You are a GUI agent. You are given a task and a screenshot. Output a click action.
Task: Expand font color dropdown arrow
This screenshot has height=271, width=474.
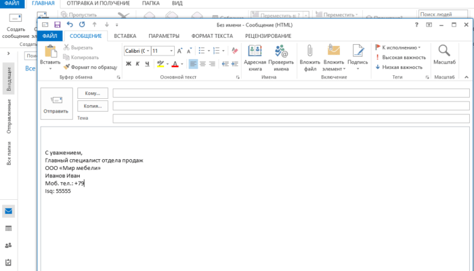182,64
